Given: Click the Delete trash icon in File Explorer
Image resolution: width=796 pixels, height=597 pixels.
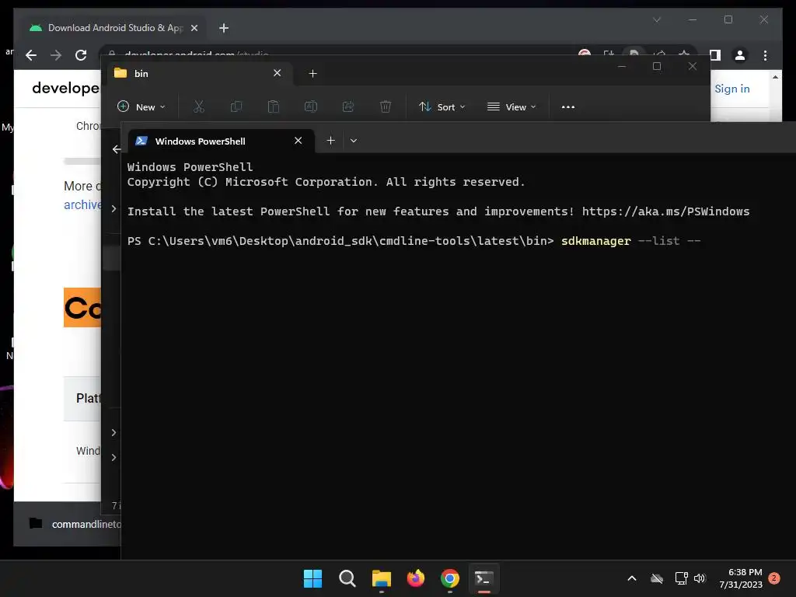Looking at the screenshot, I should click(386, 107).
